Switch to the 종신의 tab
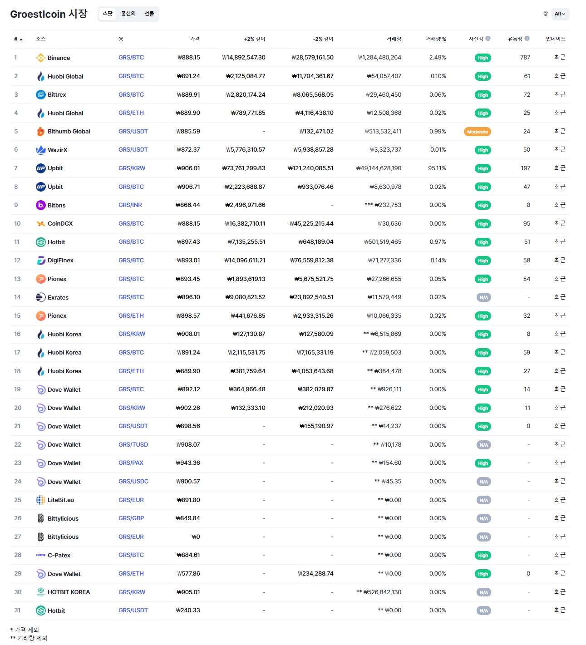The height and width of the screenshot is (645, 586). click(128, 14)
